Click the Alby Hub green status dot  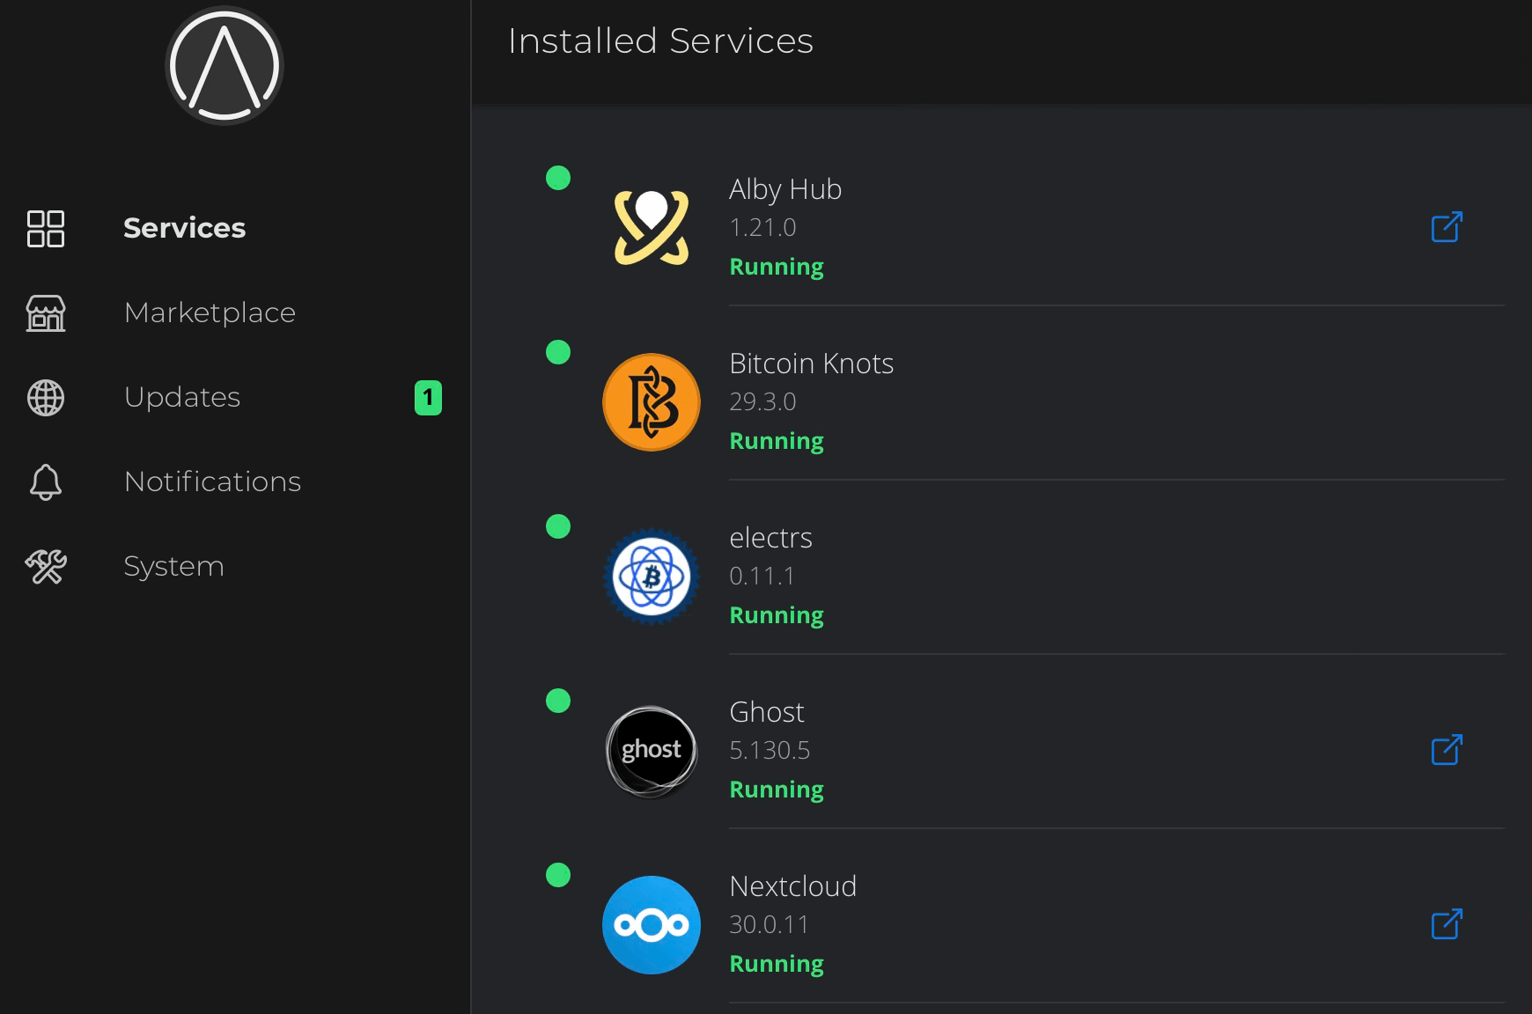[558, 178]
